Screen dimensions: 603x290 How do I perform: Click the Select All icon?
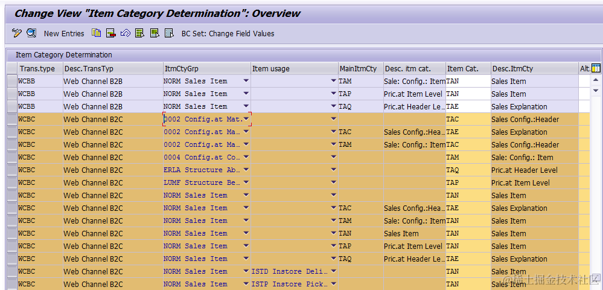tap(139, 33)
